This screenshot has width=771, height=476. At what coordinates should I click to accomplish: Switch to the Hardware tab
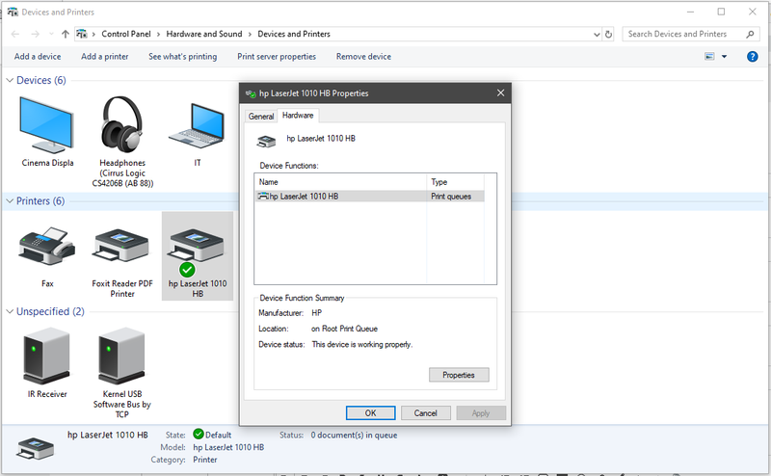coord(298,115)
